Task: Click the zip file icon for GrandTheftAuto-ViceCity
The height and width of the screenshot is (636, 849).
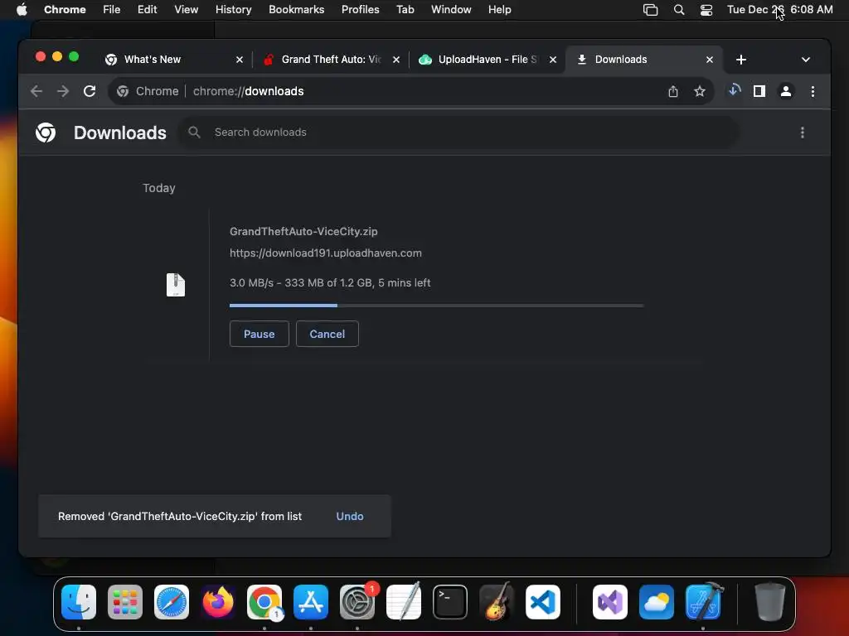Action: point(176,285)
